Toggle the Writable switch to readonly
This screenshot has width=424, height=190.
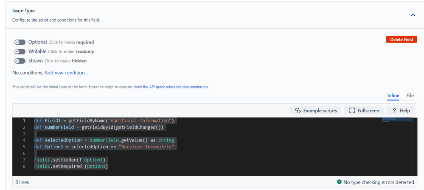20,51
